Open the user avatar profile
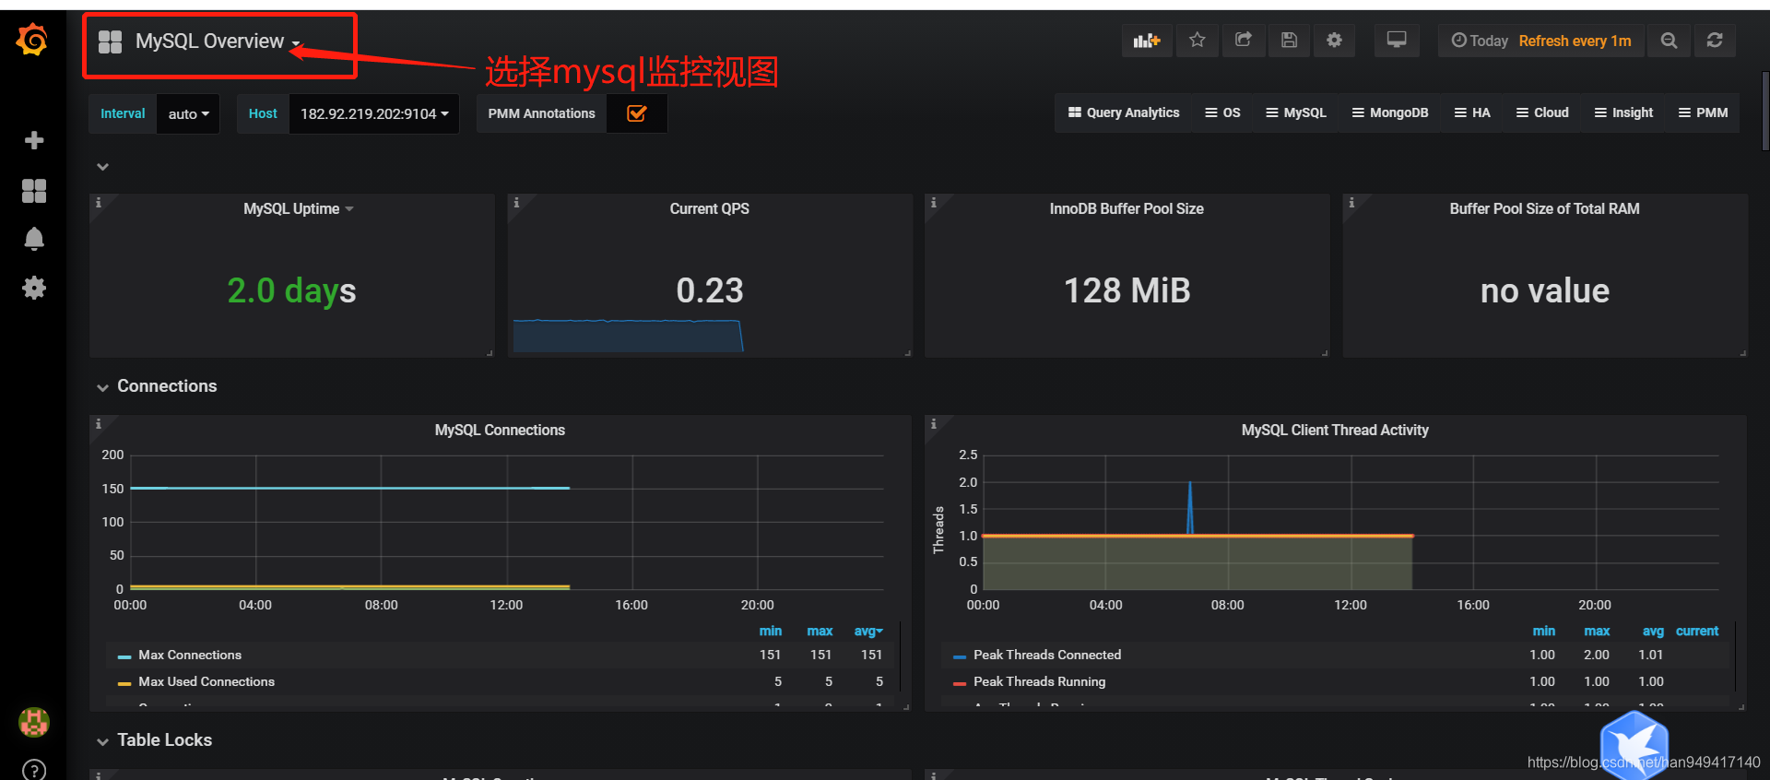Screen dimensions: 1770x780 [x=34, y=722]
